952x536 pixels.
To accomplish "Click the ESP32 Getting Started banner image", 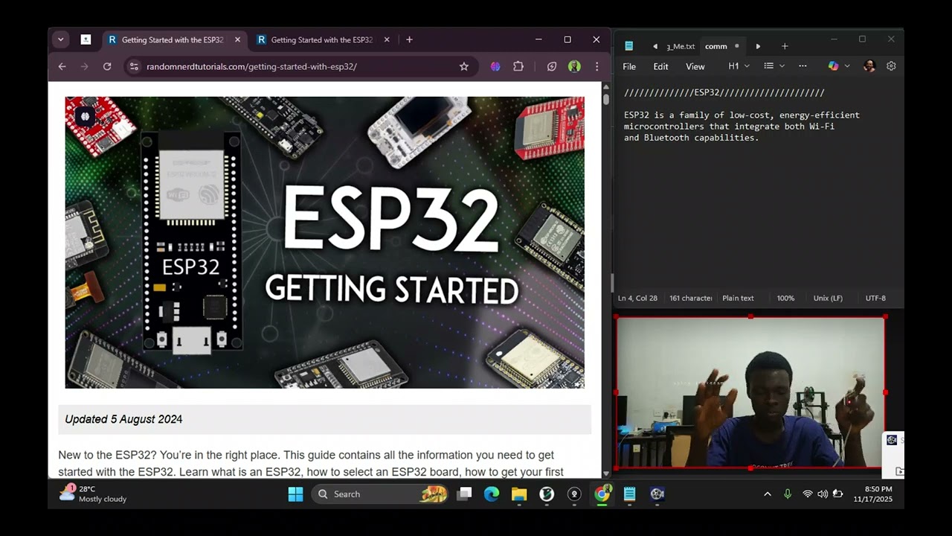I will tap(324, 242).
